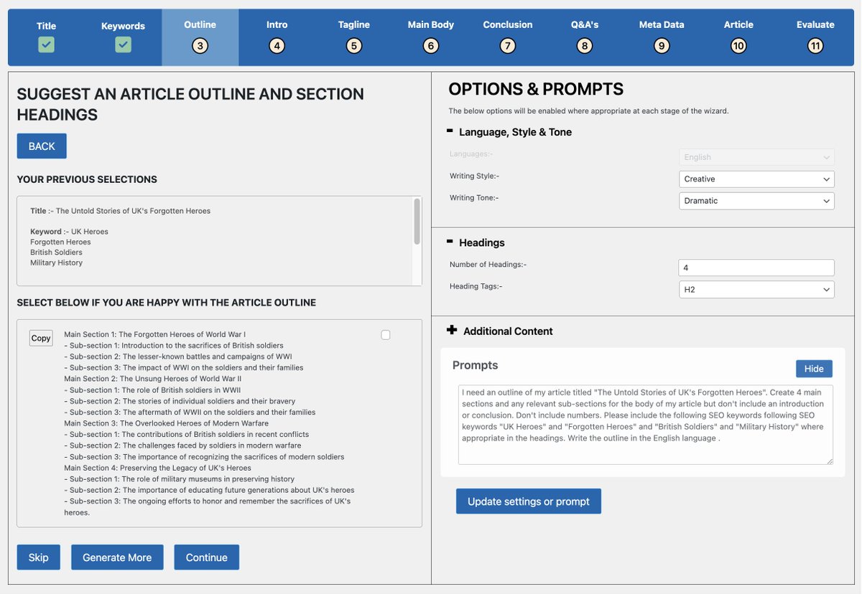Screen dimensions: 862x594
Task: Open the disabled Languages dropdown
Action: [x=756, y=157]
